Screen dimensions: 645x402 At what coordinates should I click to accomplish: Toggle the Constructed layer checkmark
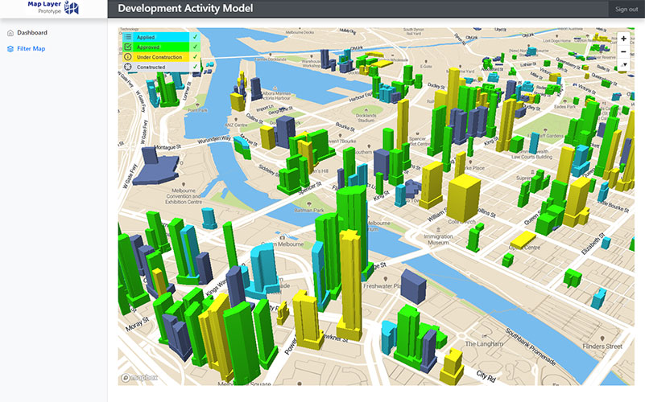click(195, 67)
